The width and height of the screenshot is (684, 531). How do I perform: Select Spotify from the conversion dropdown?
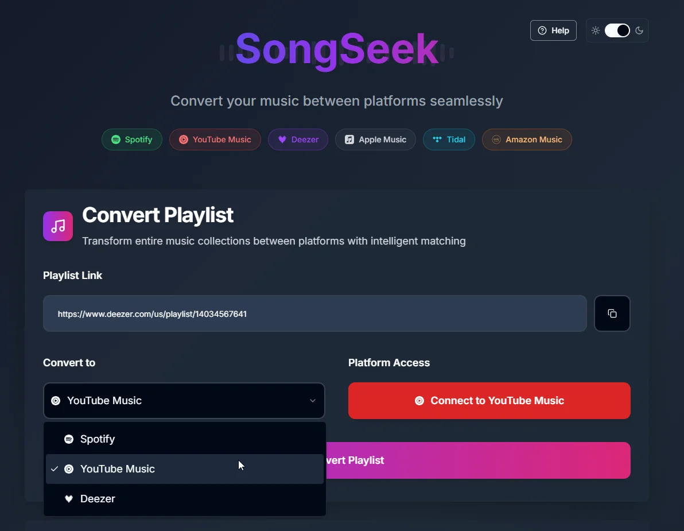coord(99,439)
